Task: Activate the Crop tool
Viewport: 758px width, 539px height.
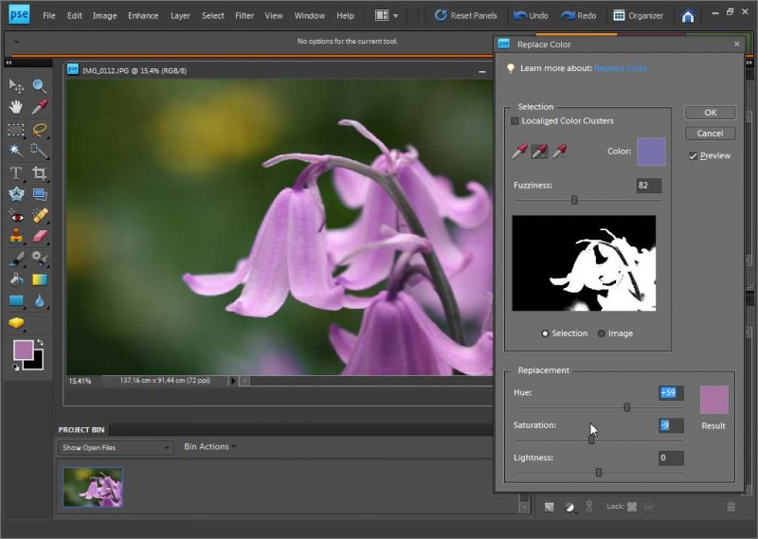Action: click(40, 172)
